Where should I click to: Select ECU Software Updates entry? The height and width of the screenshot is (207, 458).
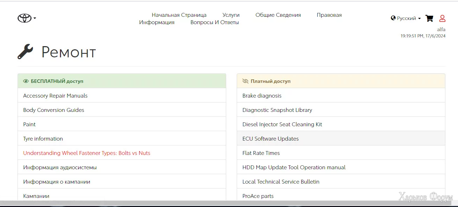(x=270, y=139)
